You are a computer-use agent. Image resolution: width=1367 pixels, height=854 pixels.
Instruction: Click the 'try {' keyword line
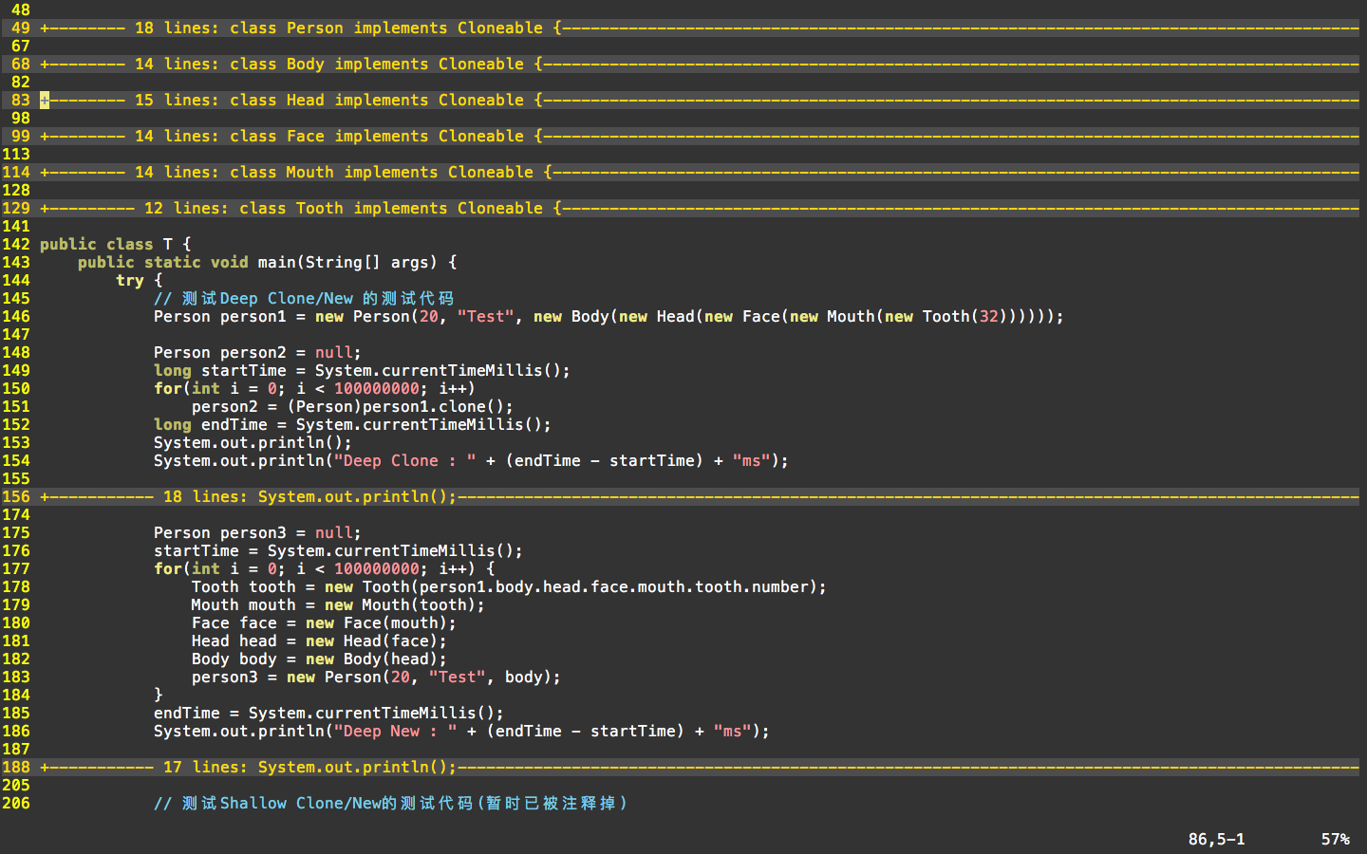[140, 281]
